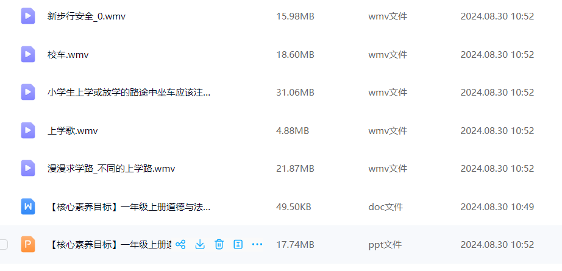Click the video icon beside 上学歌.wmv

click(28, 130)
